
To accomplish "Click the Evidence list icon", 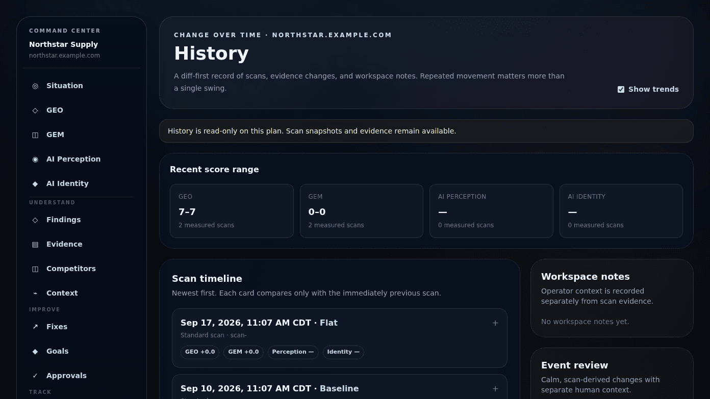I will tap(35, 245).
